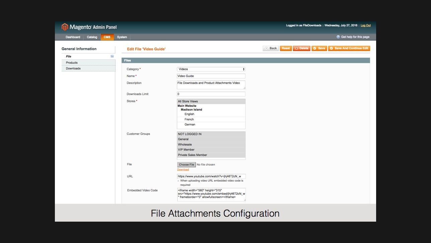This screenshot has width=431, height=243.
Task: Click the help icon beside 'Get help for this page'
Action: click(338, 37)
